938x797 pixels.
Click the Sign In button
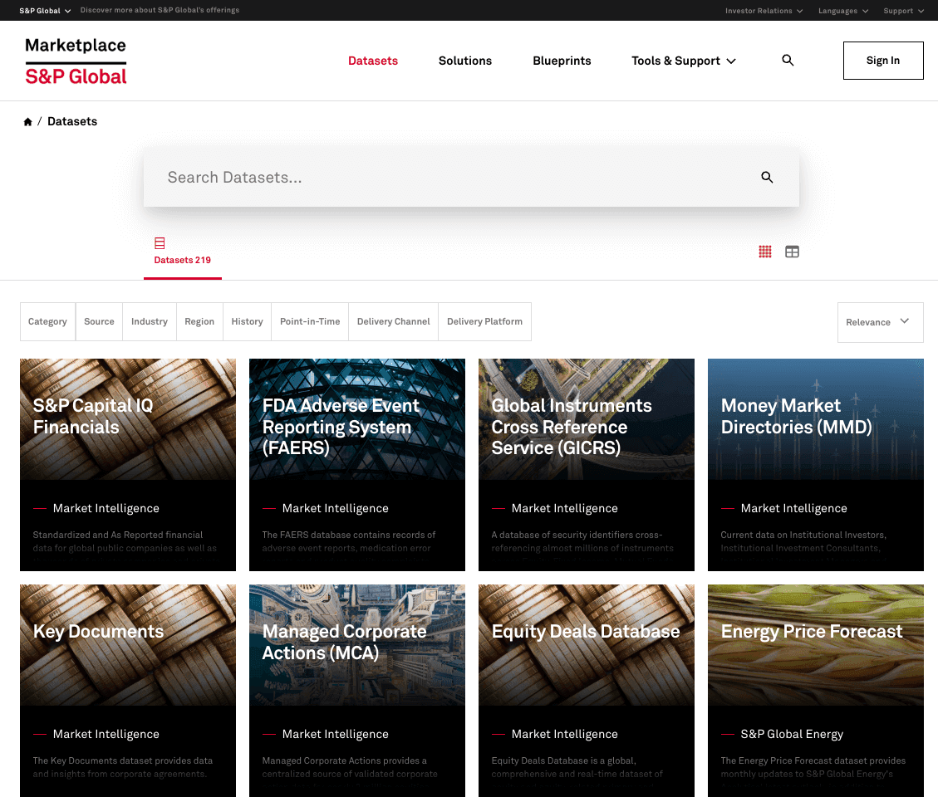click(x=882, y=60)
